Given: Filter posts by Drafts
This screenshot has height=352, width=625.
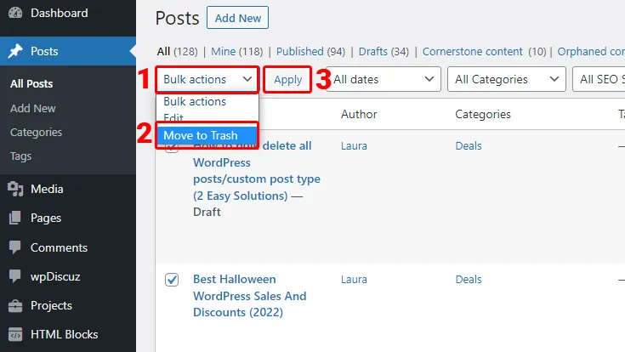Looking at the screenshot, I should [x=373, y=51].
